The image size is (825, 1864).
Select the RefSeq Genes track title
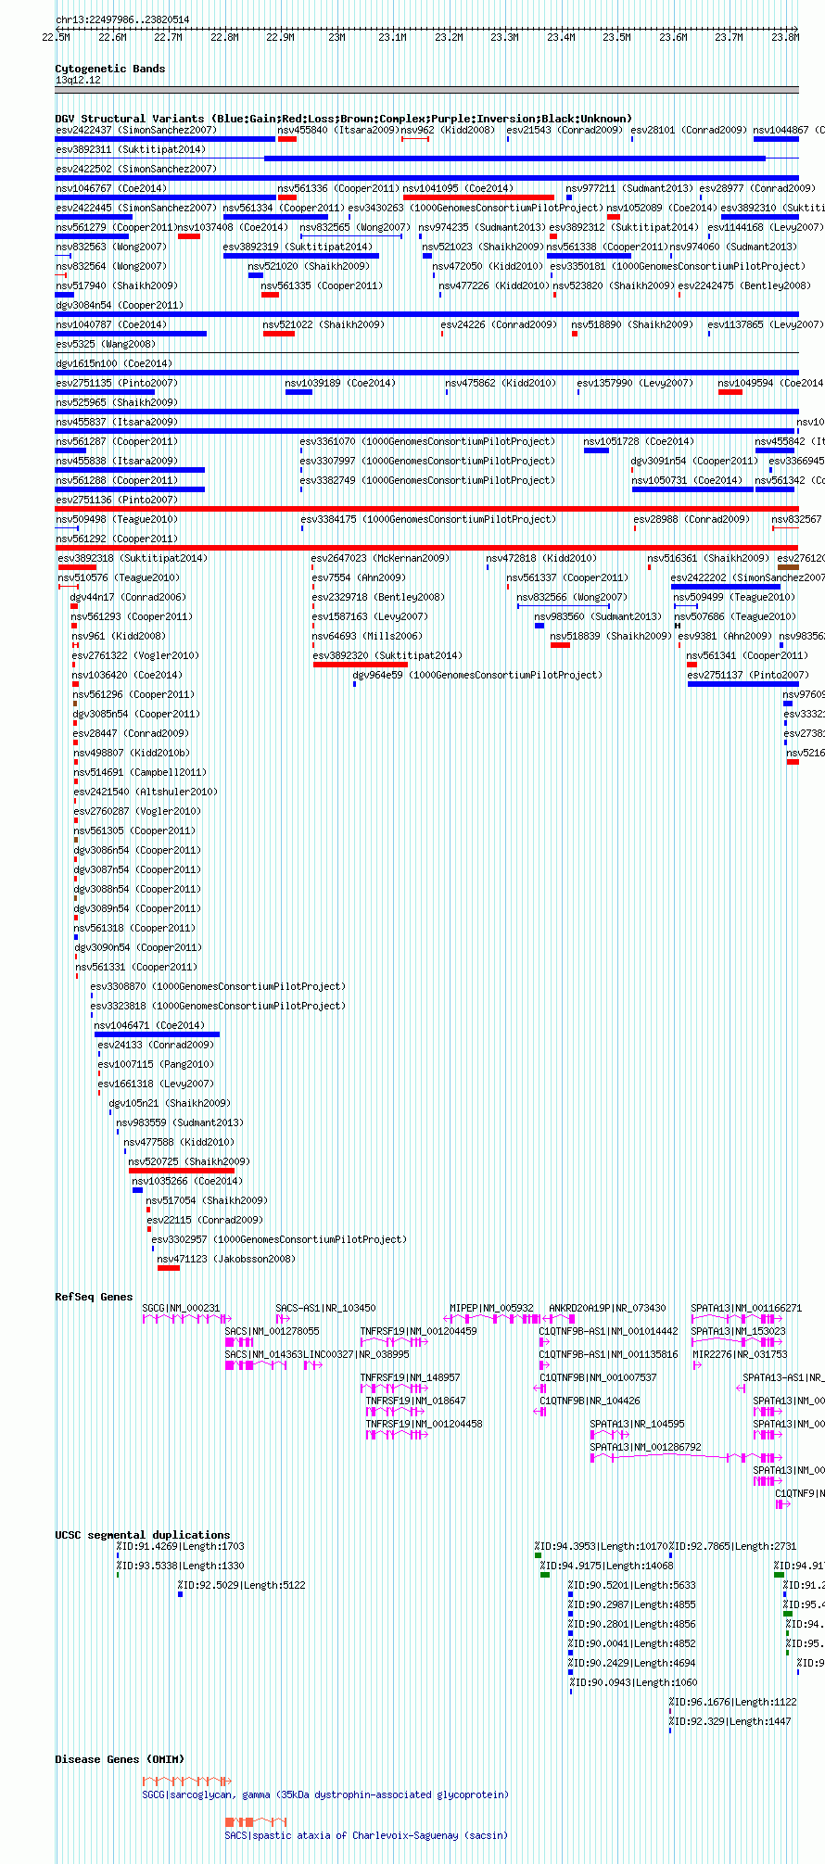click(x=94, y=1297)
